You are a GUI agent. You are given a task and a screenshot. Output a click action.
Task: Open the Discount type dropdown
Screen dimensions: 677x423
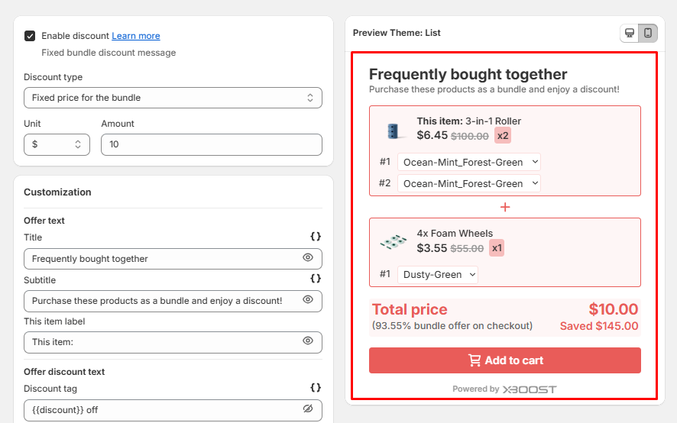pyautogui.click(x=173, y=98)
